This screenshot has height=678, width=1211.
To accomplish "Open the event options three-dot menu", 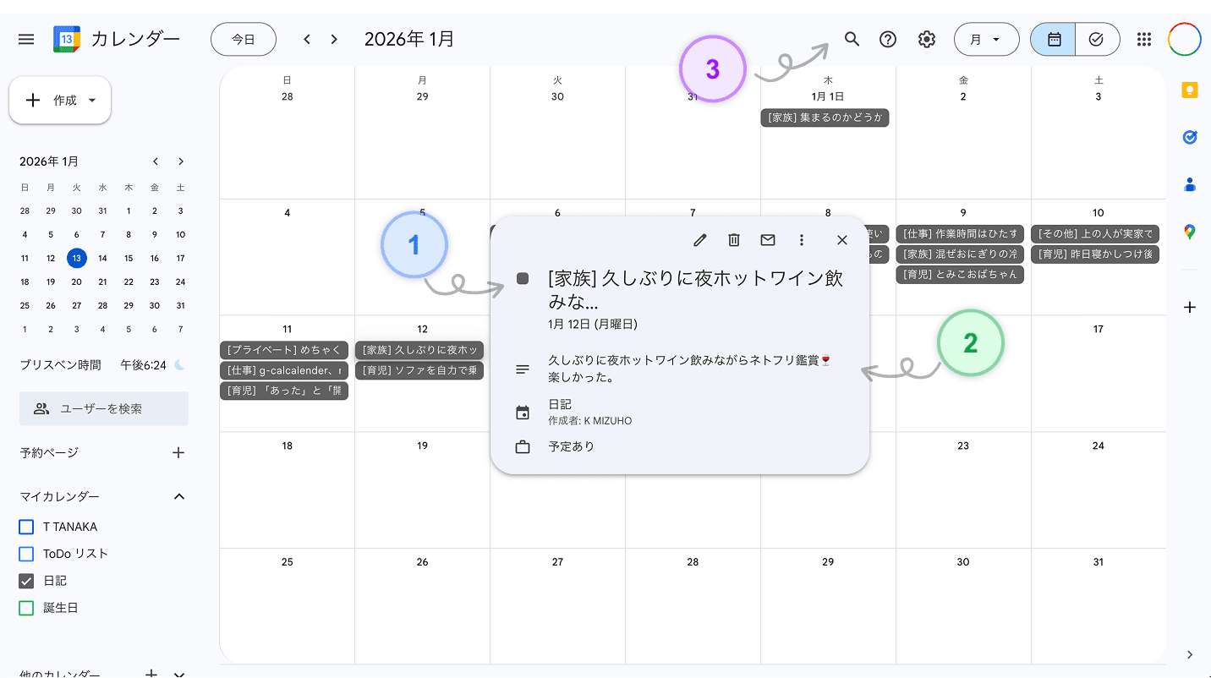I will [x=801, y=240].
